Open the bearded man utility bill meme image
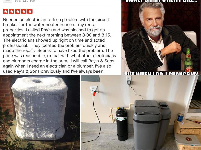Image resolution: width=201 pixels, height=150 pixels. pos(161,37)
